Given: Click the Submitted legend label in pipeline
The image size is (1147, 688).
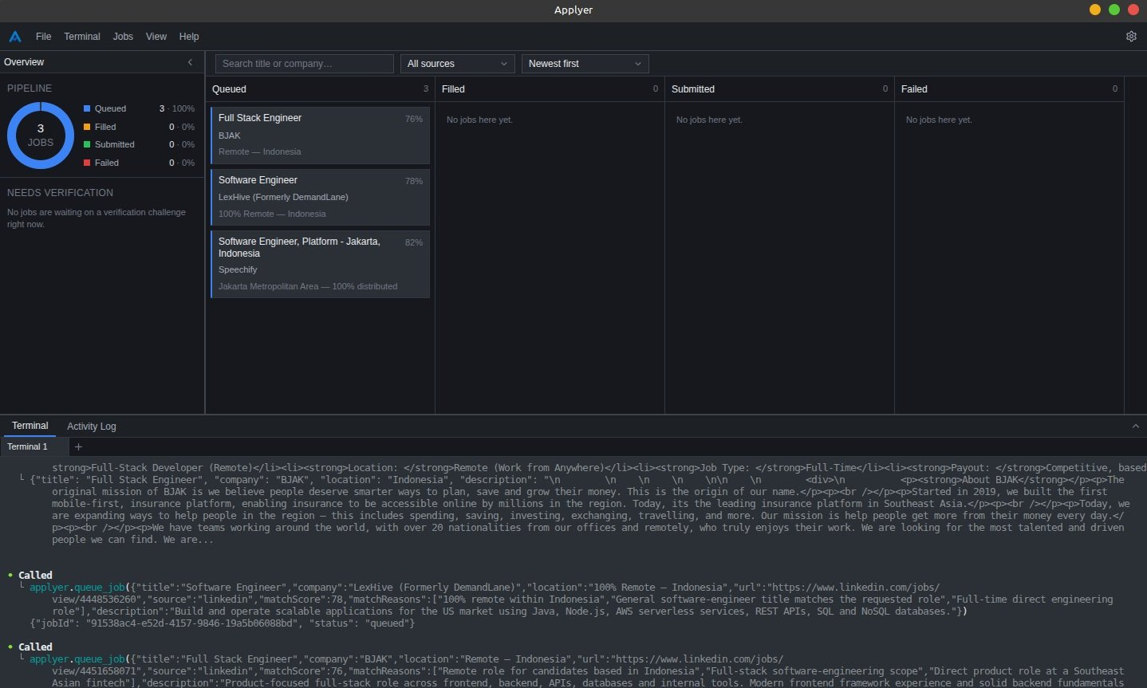Looking at the screenshot, I should 114,144.
